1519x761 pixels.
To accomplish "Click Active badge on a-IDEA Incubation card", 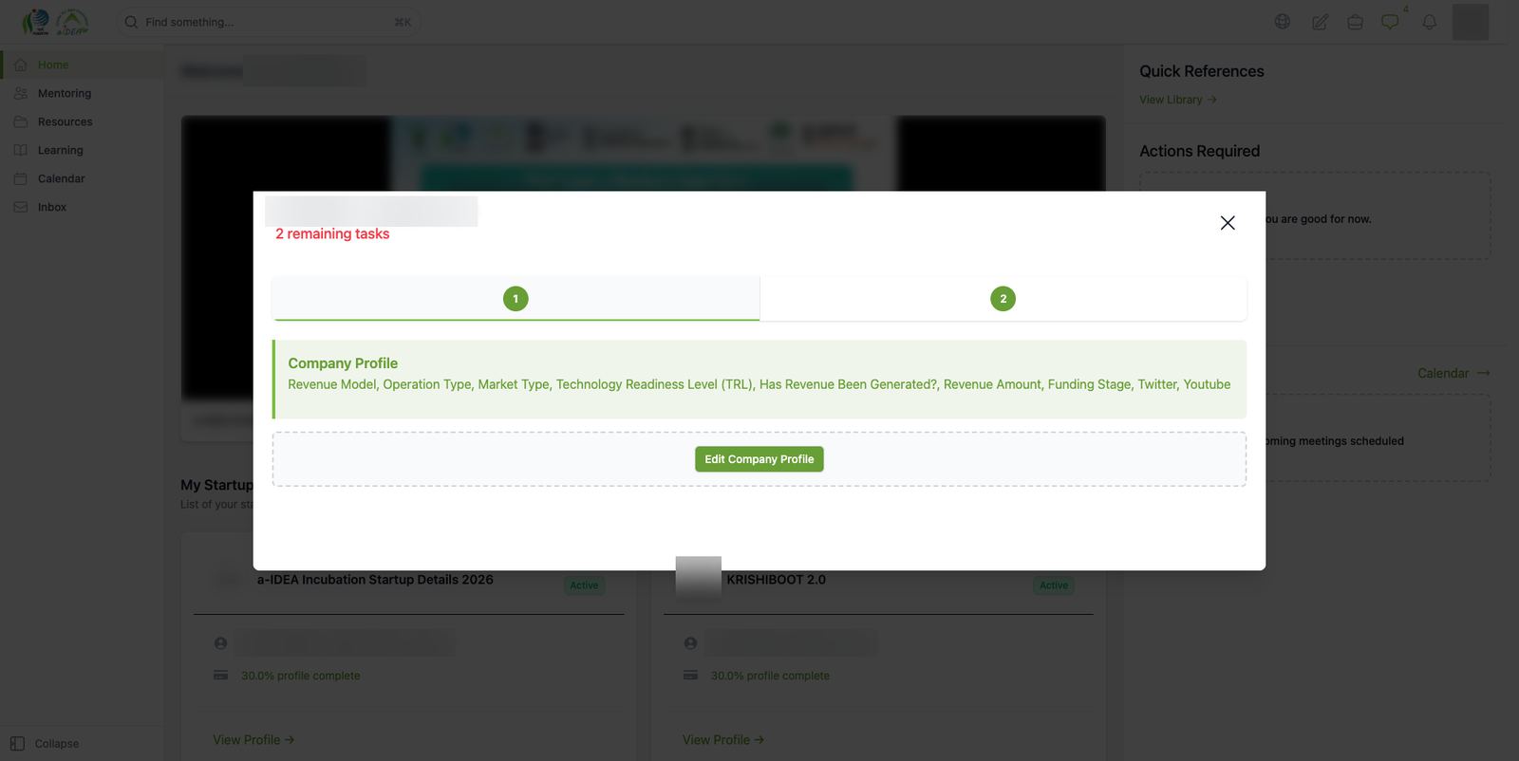I will 584,585.
